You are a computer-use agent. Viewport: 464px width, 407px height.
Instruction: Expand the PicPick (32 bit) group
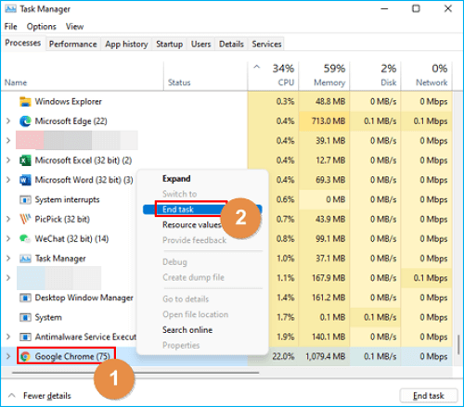8,219
